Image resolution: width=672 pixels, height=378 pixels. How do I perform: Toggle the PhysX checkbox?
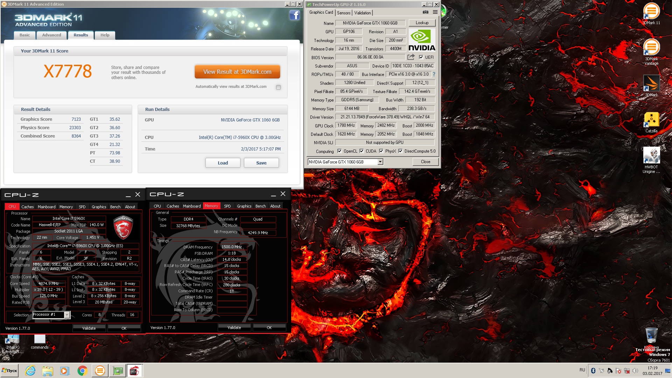(381, 151)
